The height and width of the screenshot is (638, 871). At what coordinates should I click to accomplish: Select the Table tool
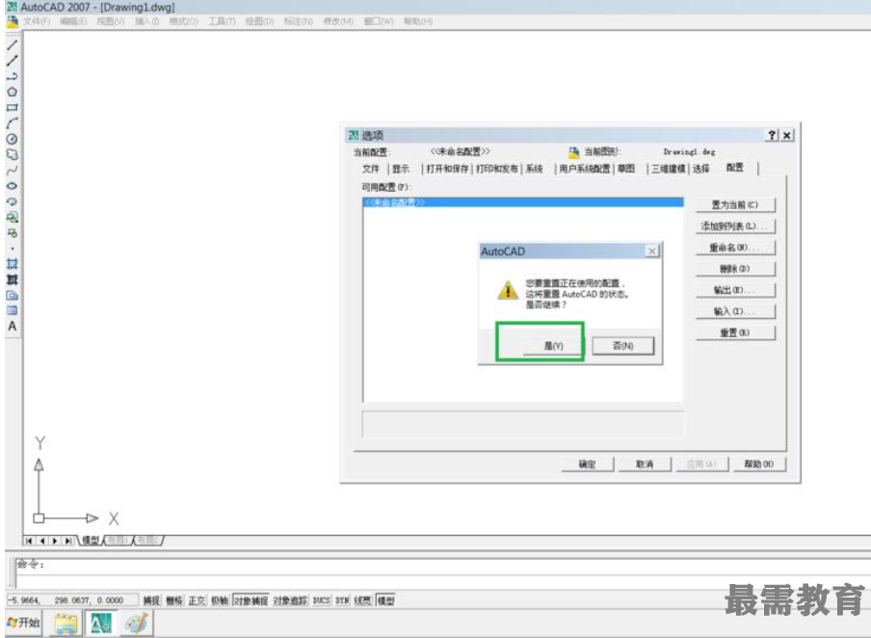coord(13,310)
